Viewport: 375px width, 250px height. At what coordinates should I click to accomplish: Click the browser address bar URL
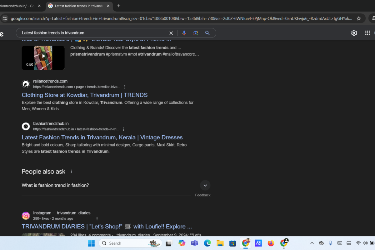click(x=181, y=18)
